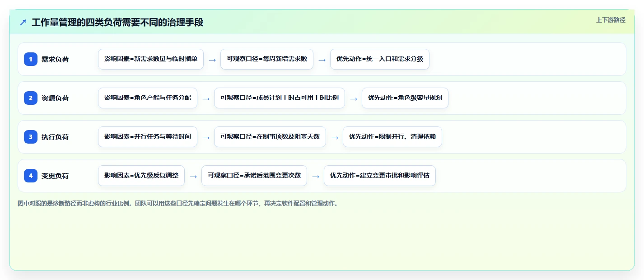Select the 执行负荷 row label

pyautogui.click(x=55, y=137)
